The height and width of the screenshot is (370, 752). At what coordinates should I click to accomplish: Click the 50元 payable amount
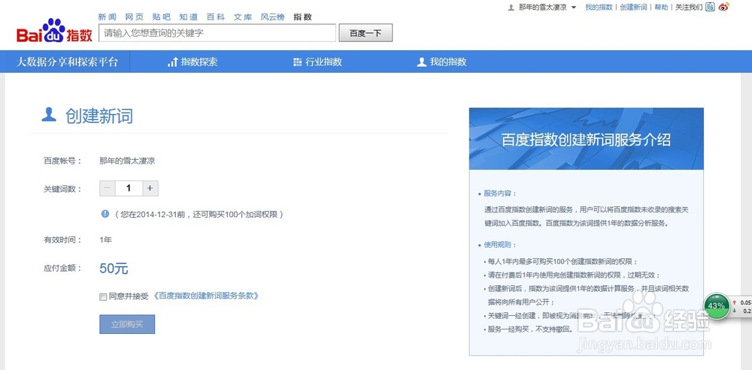pos(114,269)
